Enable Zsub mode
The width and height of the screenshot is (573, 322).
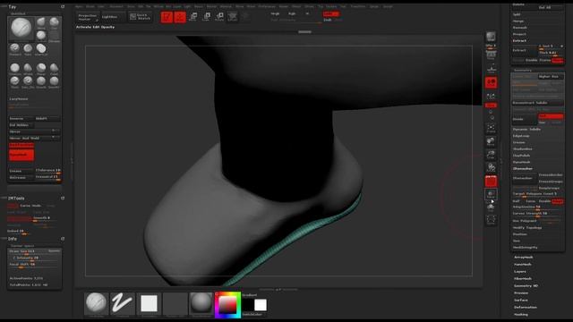point(328,20)
